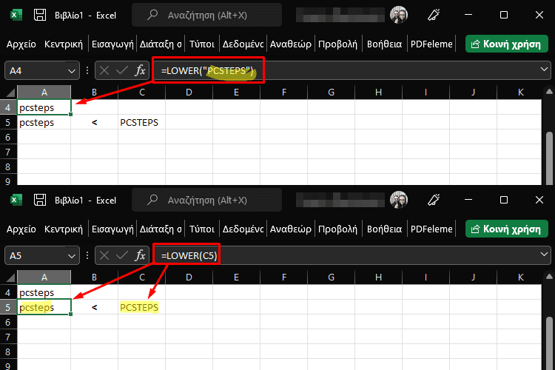
Task: Maximize the top Excel window
Action: click(x=504, y=15)
